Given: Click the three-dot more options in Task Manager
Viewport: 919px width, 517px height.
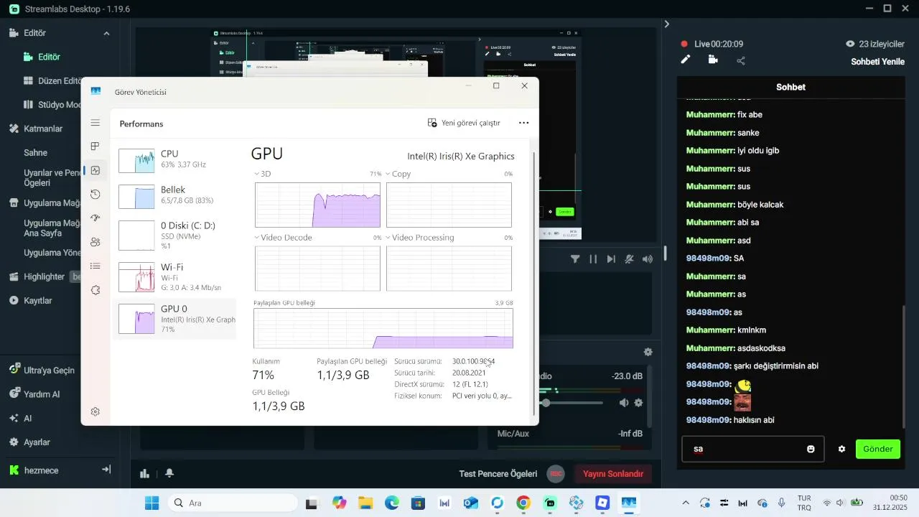Looking at the screenshot, I should pos(524,123).
